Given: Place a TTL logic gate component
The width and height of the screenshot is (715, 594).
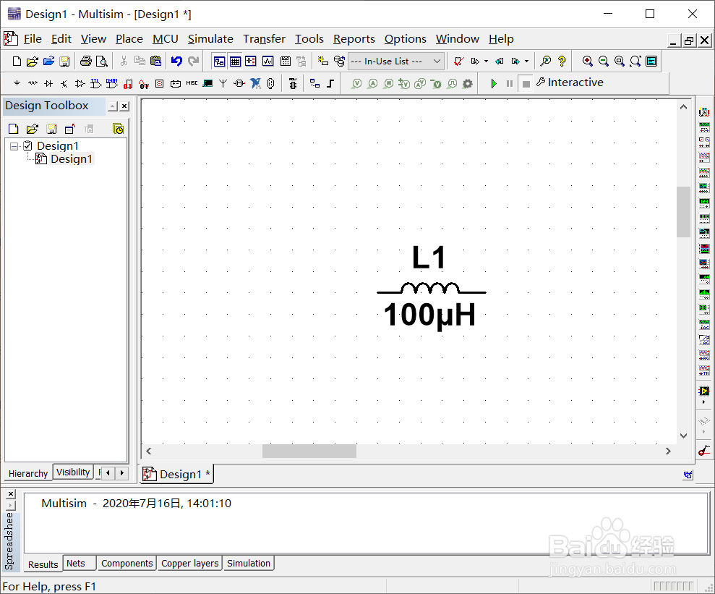Looking at the screenshot, I should 95,83.
